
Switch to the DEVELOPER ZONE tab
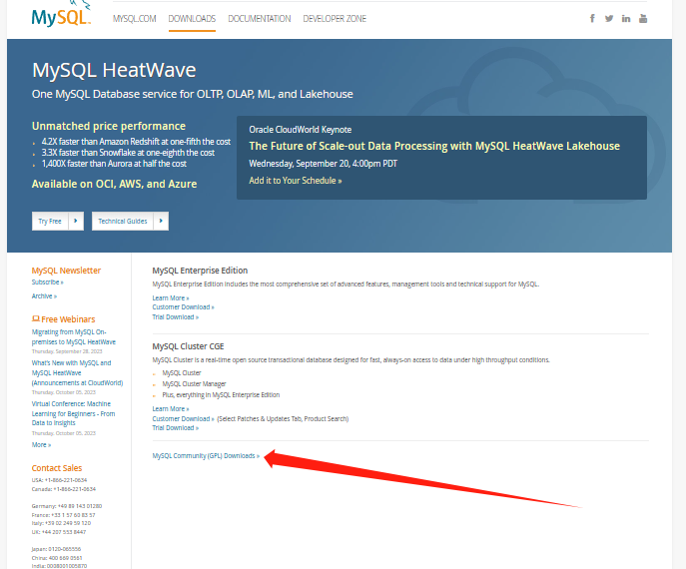[335, 19]
